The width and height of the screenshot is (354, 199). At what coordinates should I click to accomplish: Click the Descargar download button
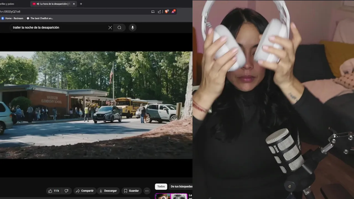pyautogui.click(x=108, y=191)
